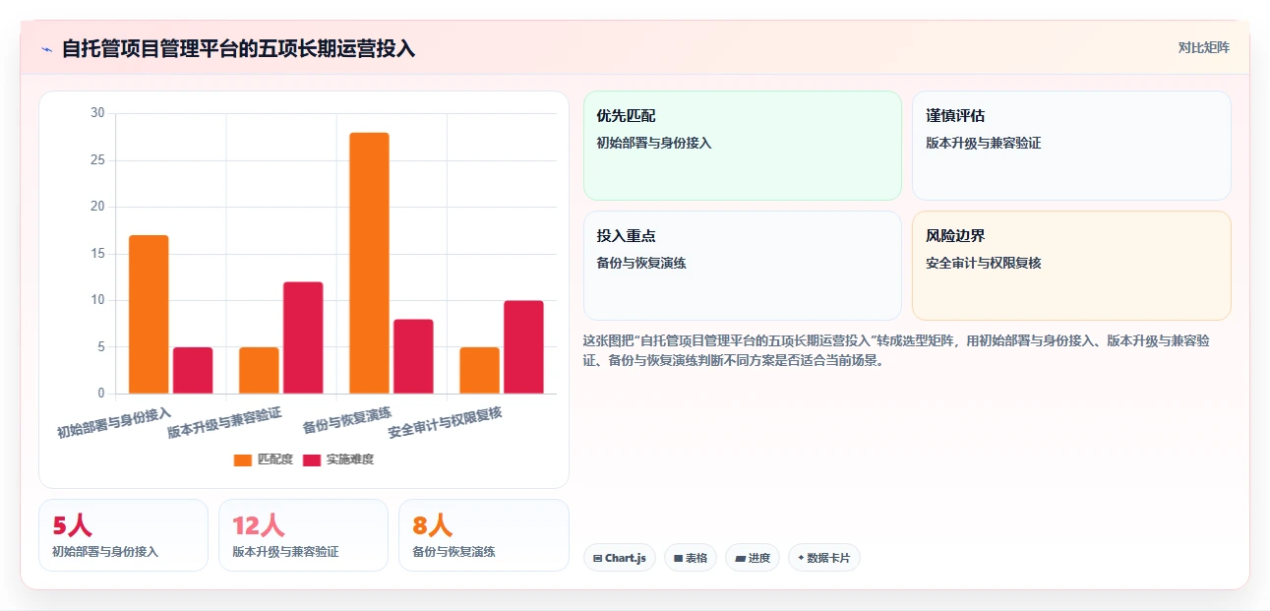The image size is (1270, 611).
Task: Open the 谨慎评估 matrix card
Action: click(1071, 146)
